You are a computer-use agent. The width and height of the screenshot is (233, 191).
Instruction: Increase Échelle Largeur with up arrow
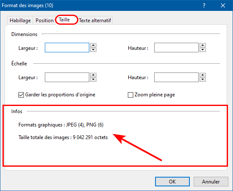[x=93, y=75]
